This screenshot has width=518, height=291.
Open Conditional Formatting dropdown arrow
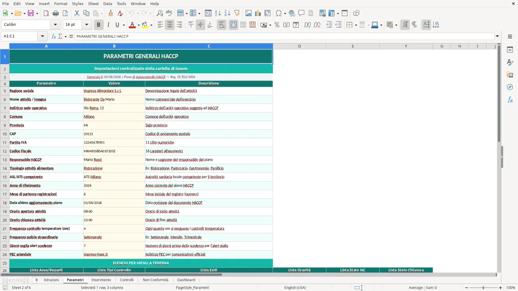[x=396, y=25]
